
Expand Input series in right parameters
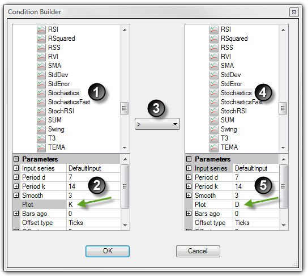[x=189, y=168]
